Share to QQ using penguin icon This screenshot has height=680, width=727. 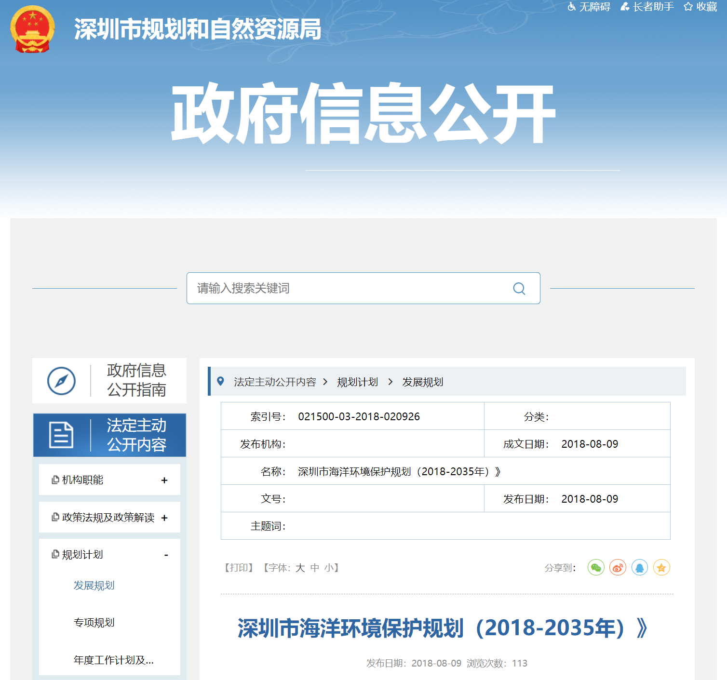(640, 568)
